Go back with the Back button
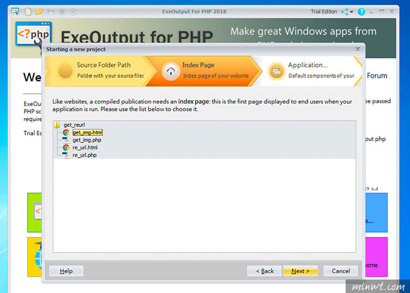The height and width of the screenshot is (293, 410). point(264,271)
